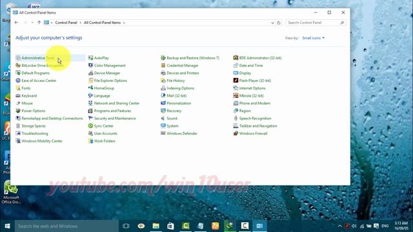Click the Programs and Features icon

(x=90, y=111)
